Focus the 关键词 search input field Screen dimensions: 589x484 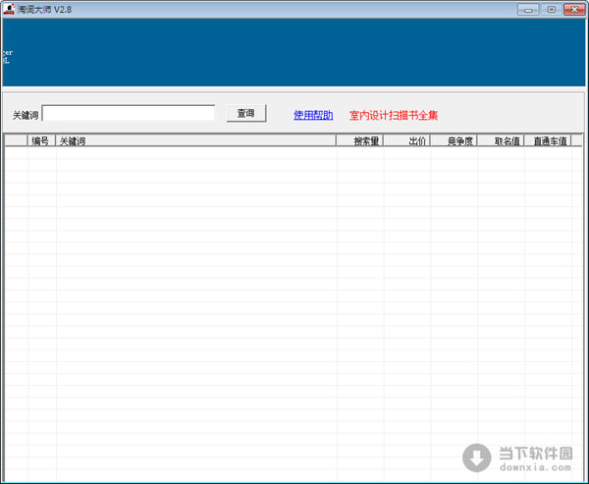[x=128, y=114]
